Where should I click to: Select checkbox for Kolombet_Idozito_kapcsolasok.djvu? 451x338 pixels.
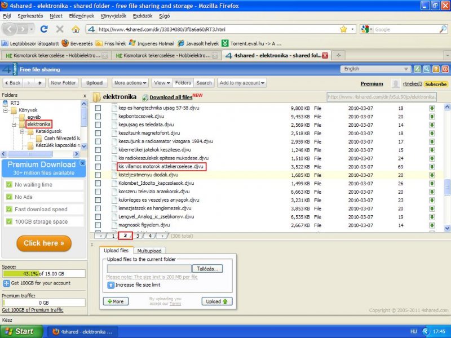(x=98, y=183)
